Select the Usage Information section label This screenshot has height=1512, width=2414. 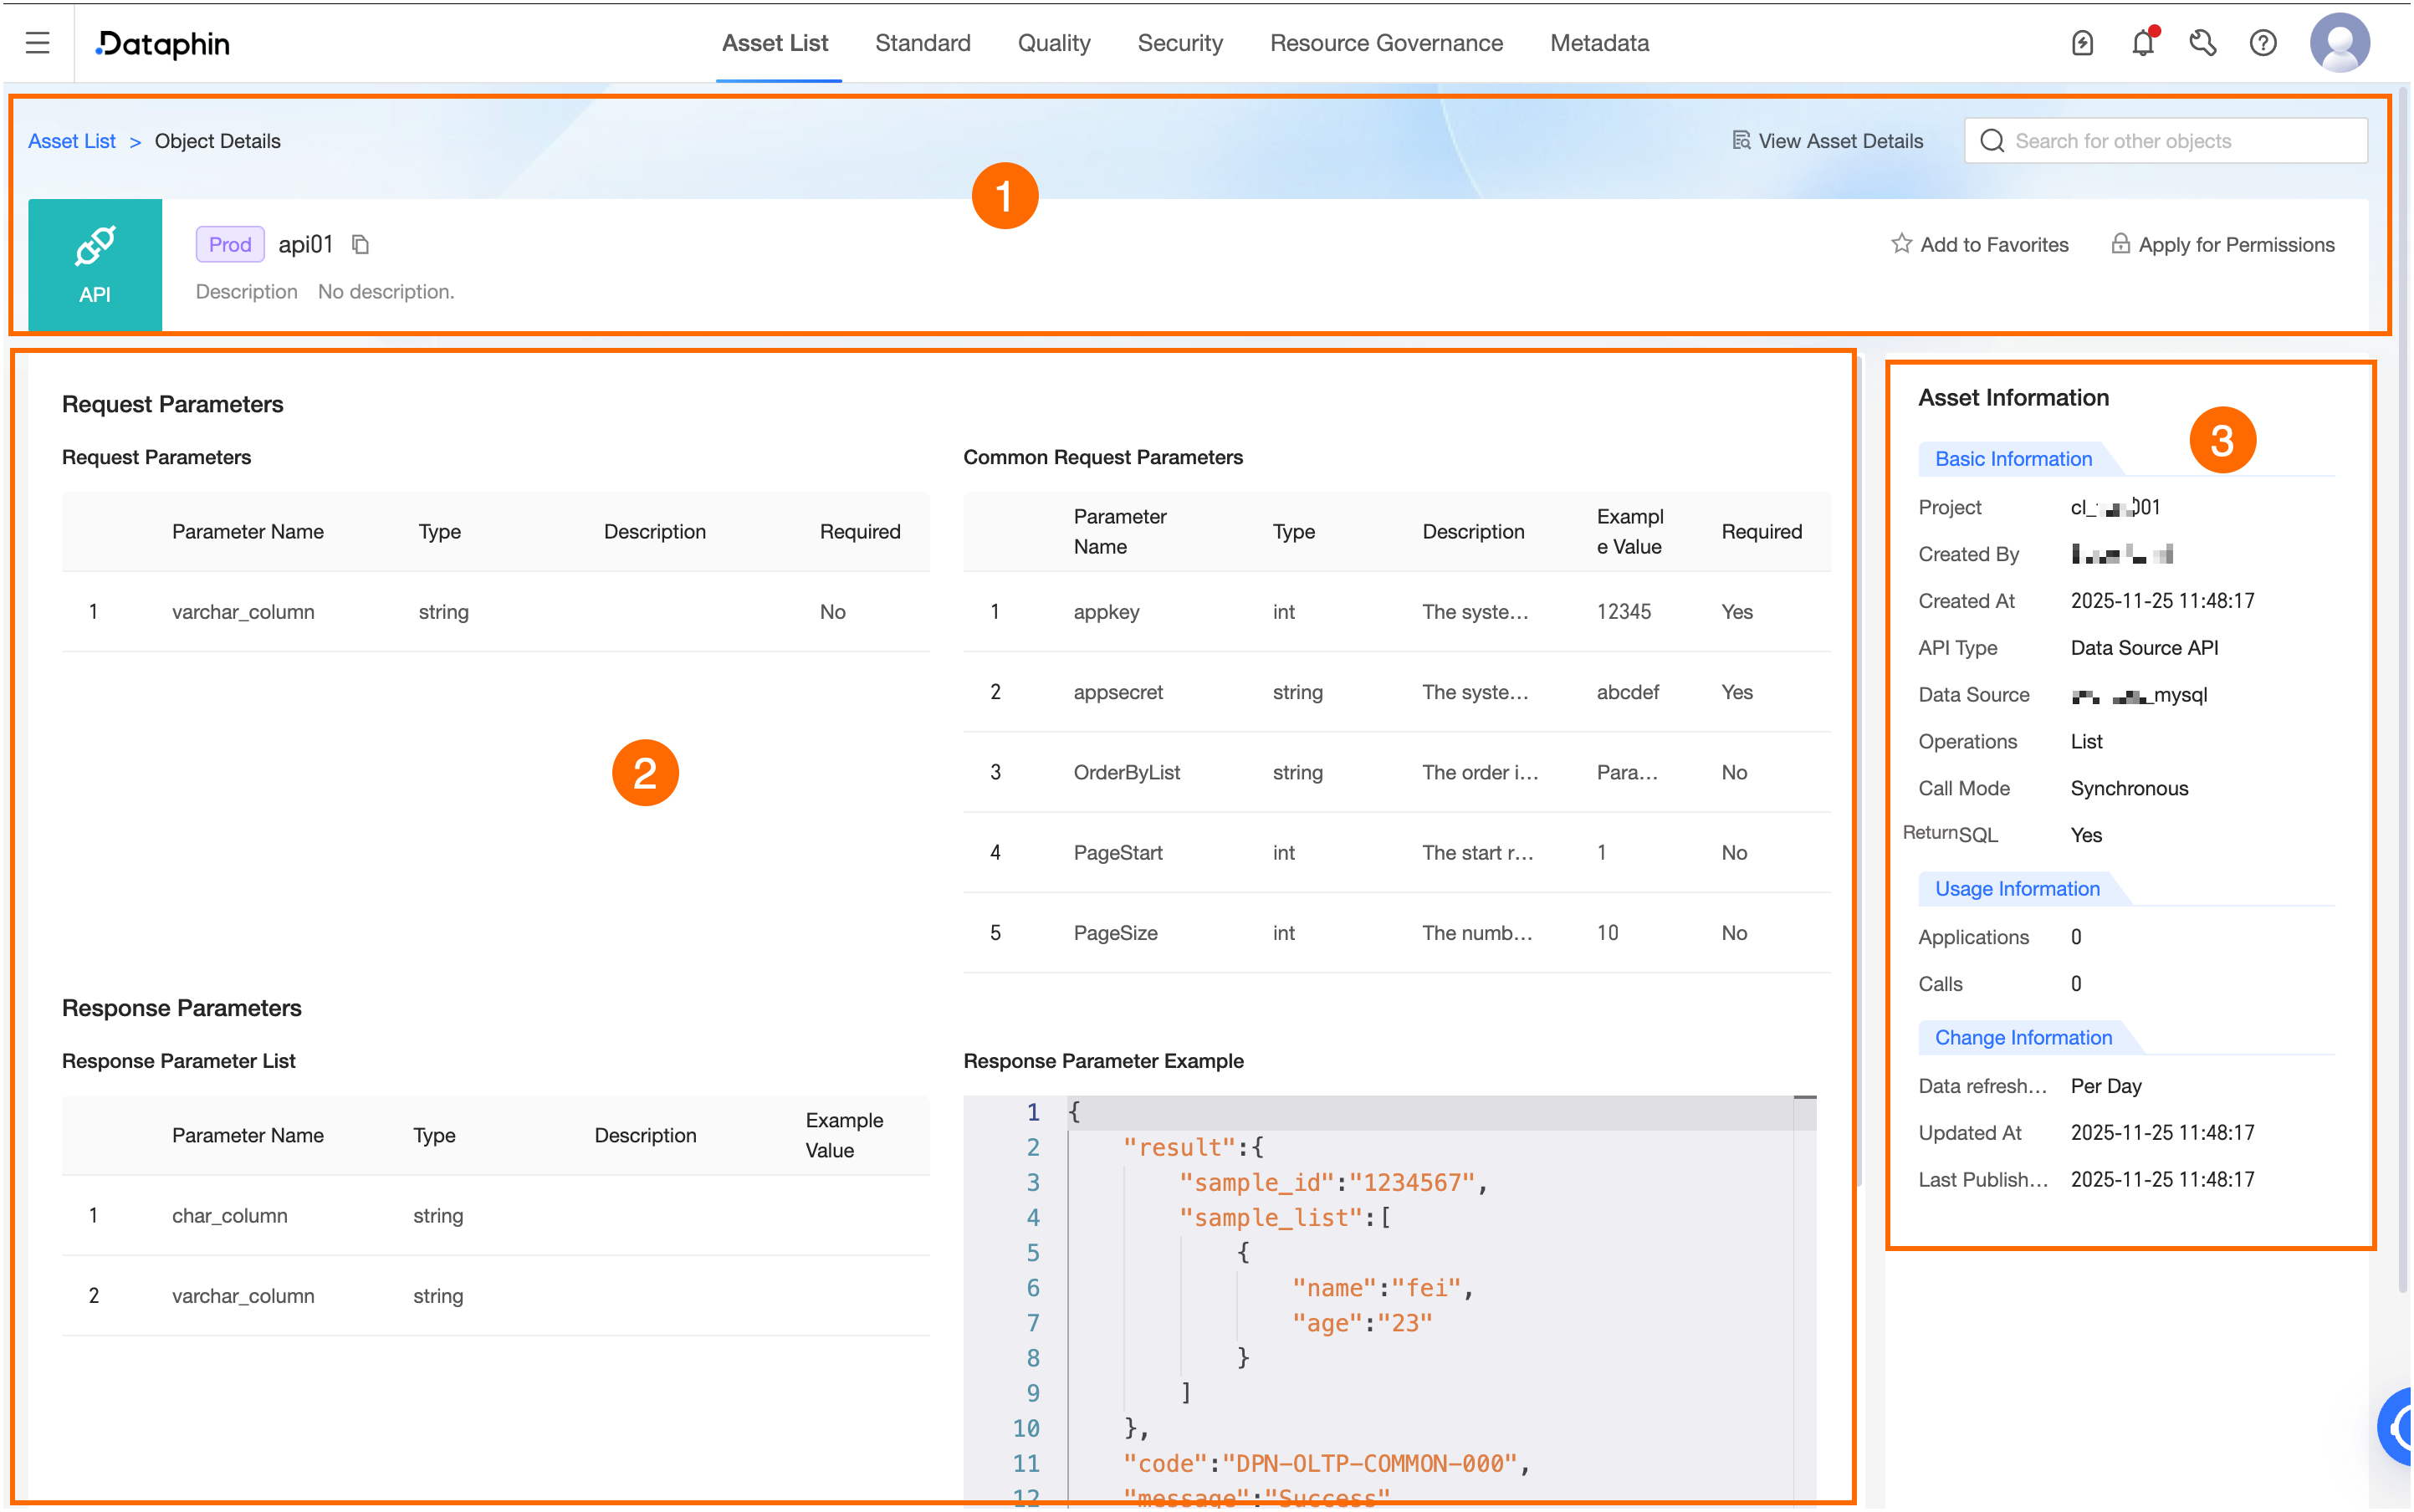[2017, 888]
